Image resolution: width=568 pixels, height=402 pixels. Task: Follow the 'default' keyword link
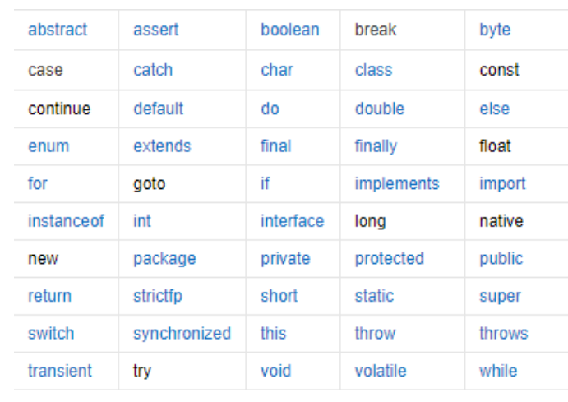[x=159, y=109]
